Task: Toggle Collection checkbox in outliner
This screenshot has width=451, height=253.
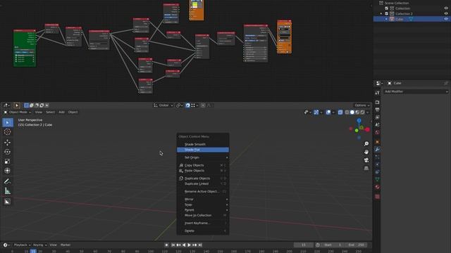Action: point(387,8)
